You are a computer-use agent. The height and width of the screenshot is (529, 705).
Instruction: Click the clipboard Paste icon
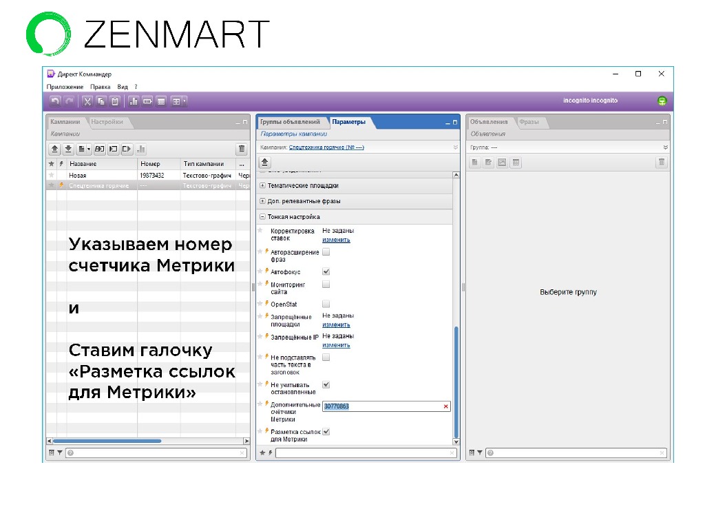tap(115, 101)
